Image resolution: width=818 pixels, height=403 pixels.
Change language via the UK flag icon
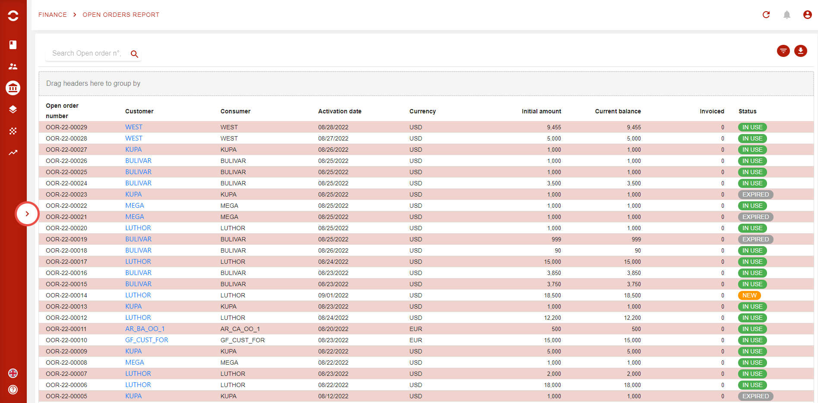[13, 374]
